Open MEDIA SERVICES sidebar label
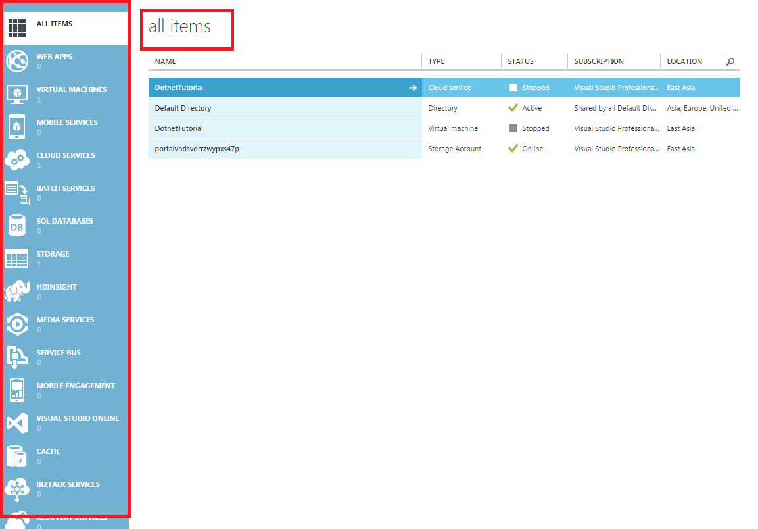Image resolution: width=758 pixels, height=529 pixels. tap(65, 320)
